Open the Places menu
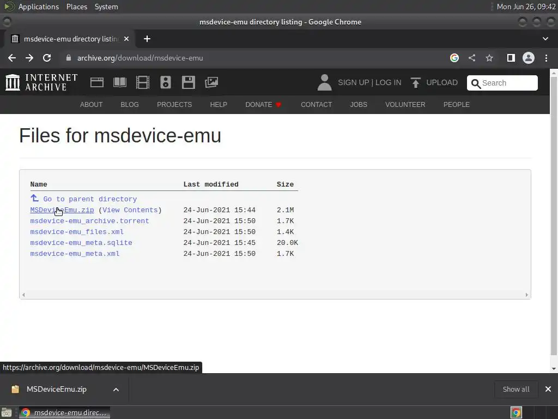 (77, 7)
